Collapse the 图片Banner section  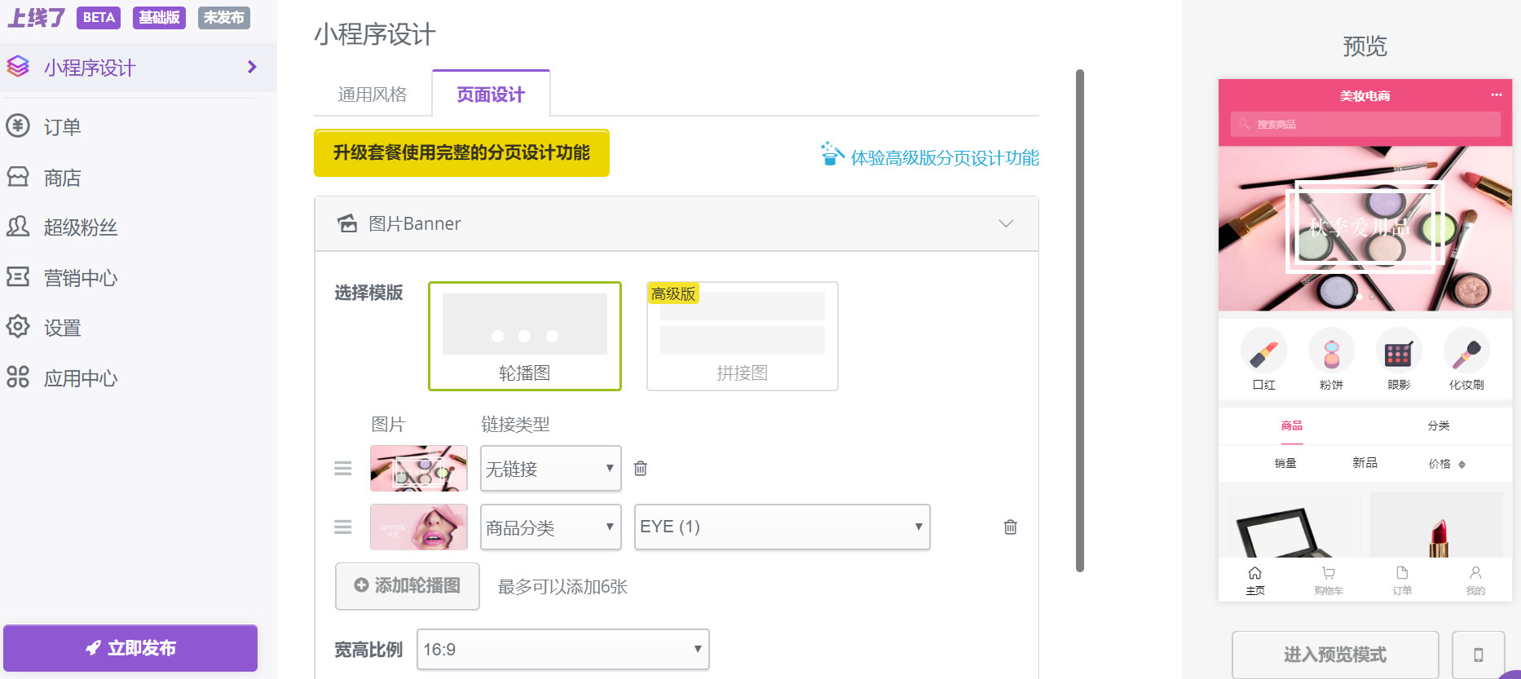pos(1006,223)
